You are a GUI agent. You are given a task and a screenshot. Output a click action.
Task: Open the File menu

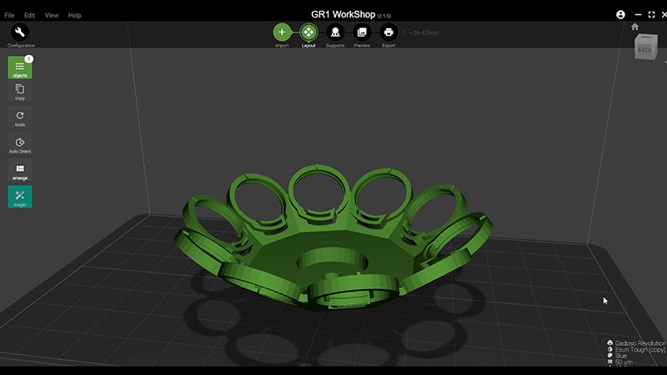click(x=9, y=15)
